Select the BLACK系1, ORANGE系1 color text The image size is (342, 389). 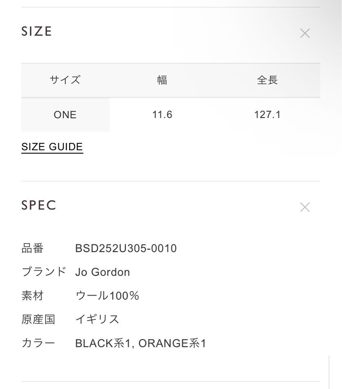tap(141, 343)
